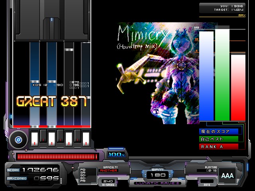Click the red groove gauge bar
The height and width of the screenshot is (191, 255).
[x=57, y=157]
